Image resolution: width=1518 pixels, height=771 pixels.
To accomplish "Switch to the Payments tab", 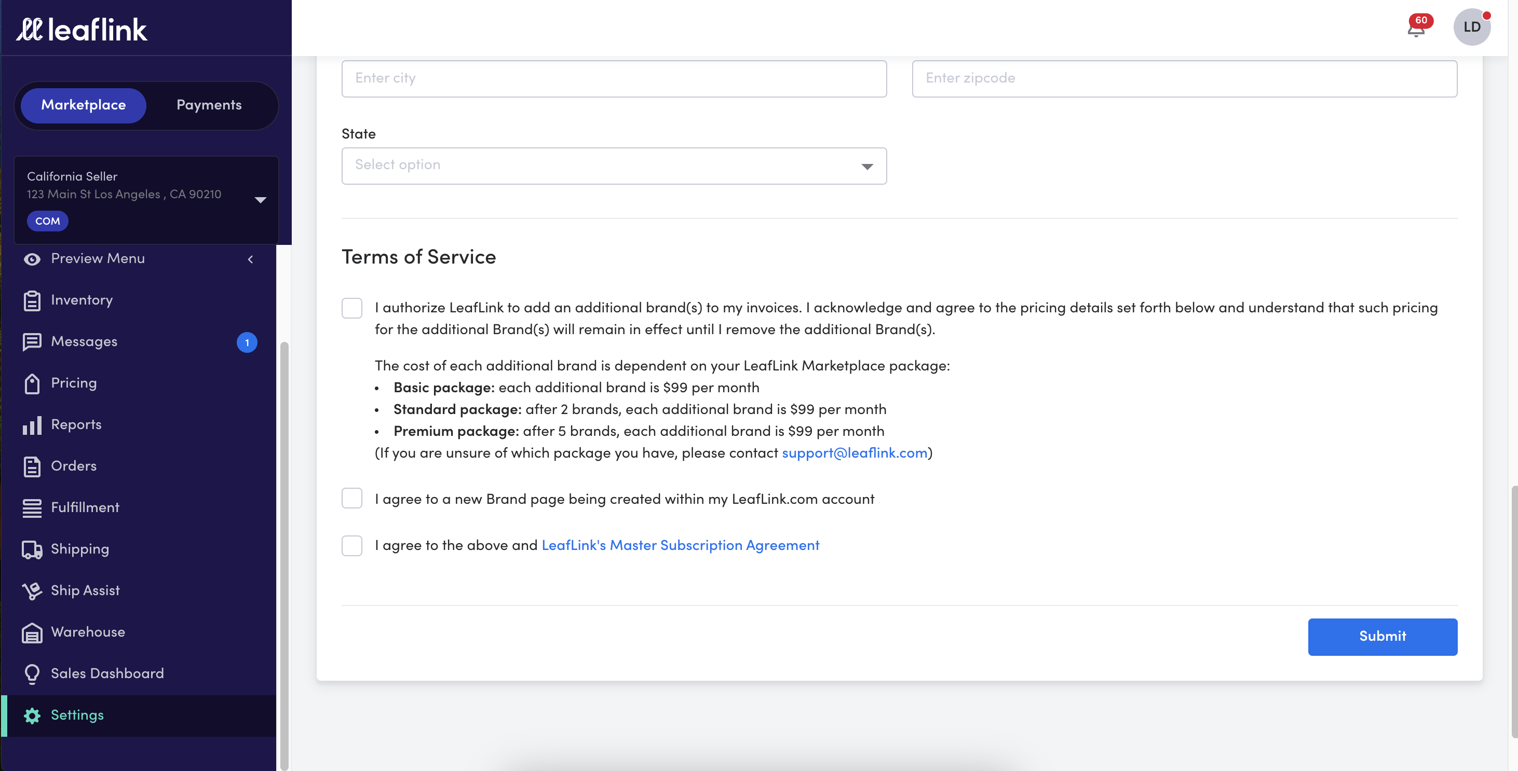I will pyautogui.click(x=209, y=105).
